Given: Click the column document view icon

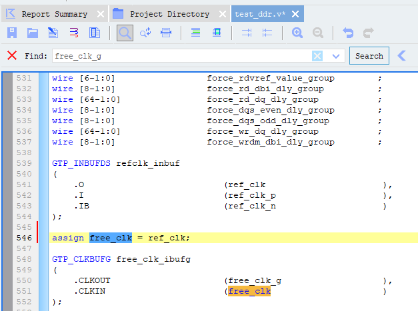Looking at the screenshot, I should point(95,33).
